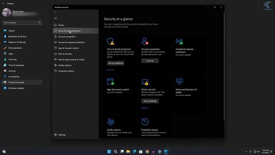Launch Microsoft Edge from the taskbar
The image size is (275, 155).
pyautogui.click(x=134, y=152)
